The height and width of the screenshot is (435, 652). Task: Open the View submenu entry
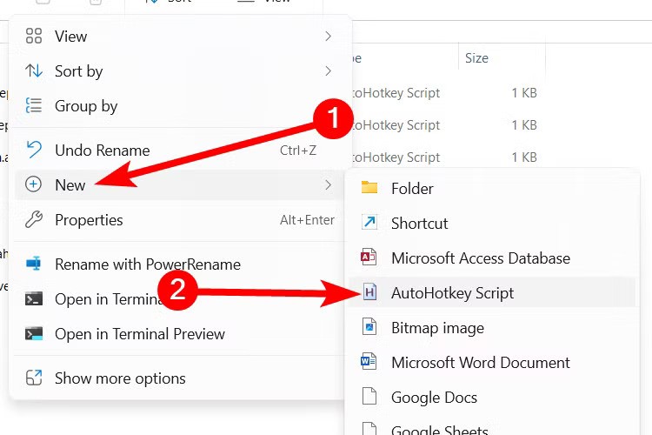(x=179, y=37)
